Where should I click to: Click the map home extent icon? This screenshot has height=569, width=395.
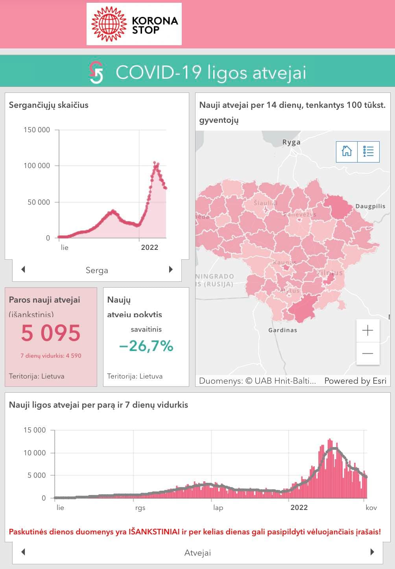(x=347, y=151)
